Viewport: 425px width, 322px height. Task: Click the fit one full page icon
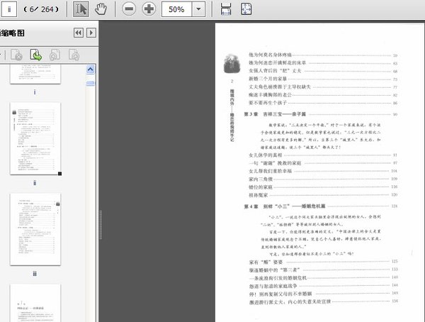[x=246, y=10]
